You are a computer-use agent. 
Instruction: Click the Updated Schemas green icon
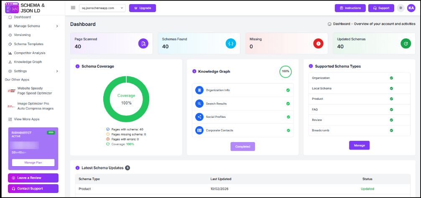coord(406,43)
